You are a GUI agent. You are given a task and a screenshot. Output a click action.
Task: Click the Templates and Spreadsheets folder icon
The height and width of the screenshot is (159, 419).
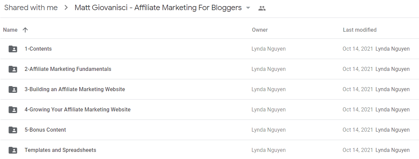point(13,150)
